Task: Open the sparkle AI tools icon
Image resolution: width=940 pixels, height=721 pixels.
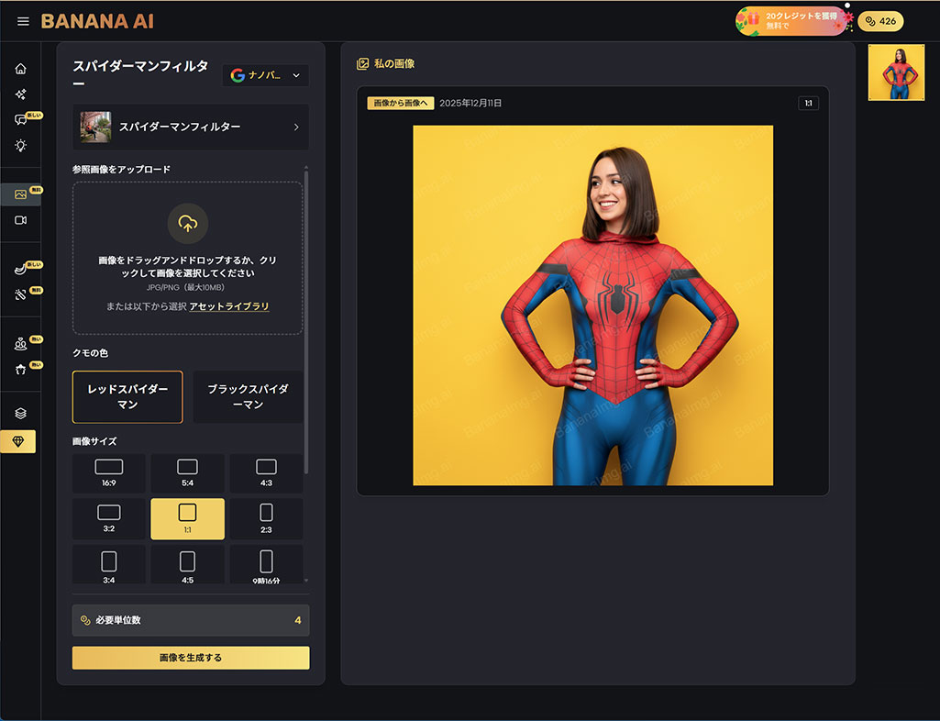Action: [21, 94]
